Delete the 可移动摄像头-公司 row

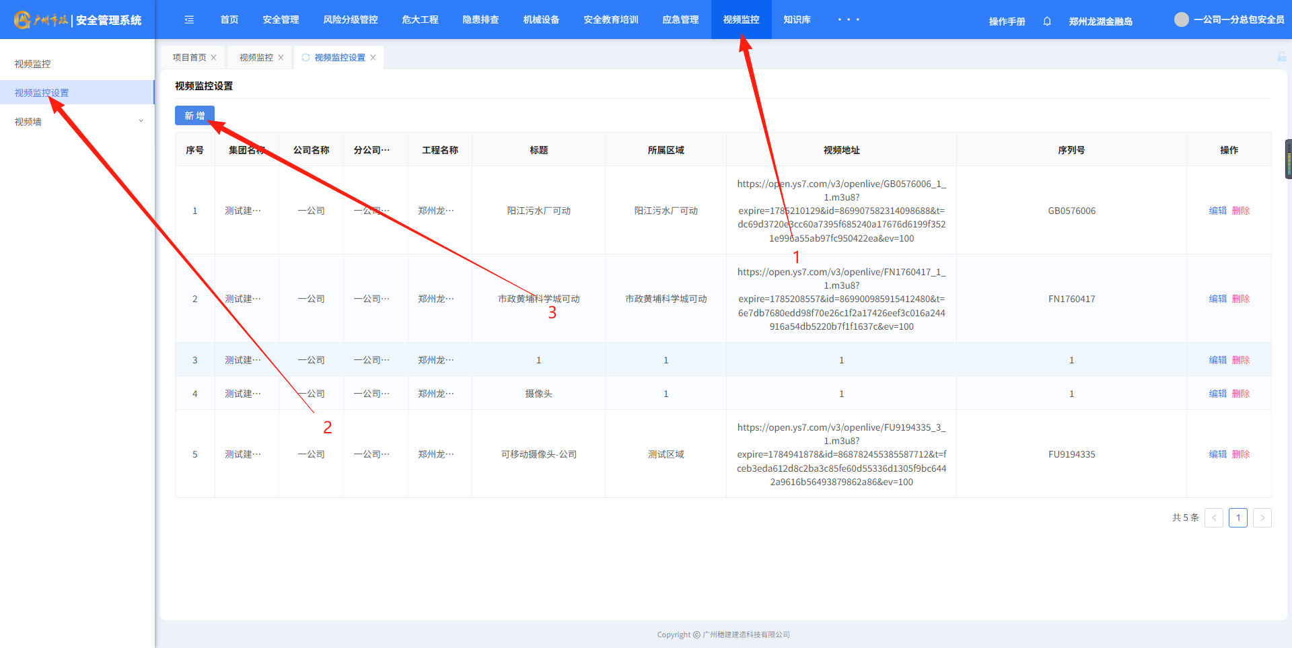point(1241,454)
